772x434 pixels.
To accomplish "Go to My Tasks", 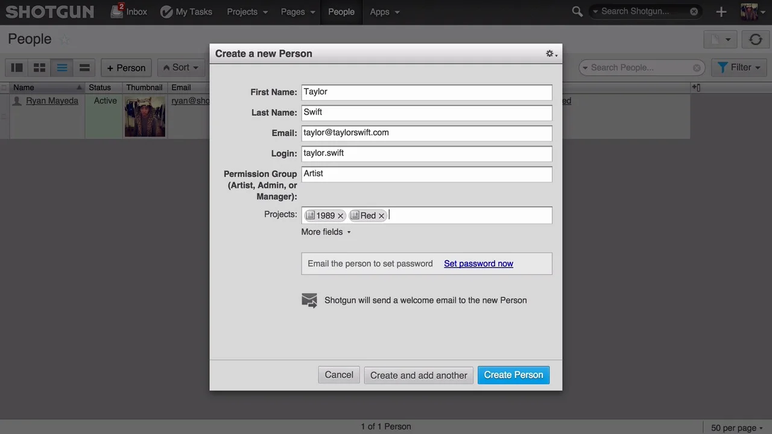I will coord(186,11).
